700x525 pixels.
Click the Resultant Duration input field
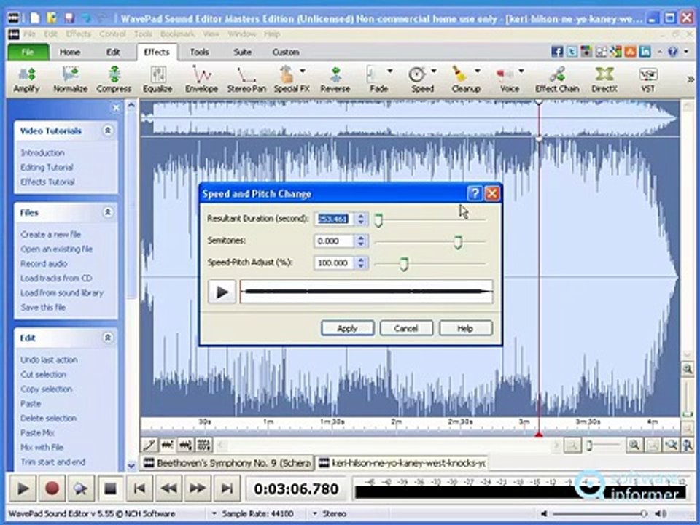(333, 219)
